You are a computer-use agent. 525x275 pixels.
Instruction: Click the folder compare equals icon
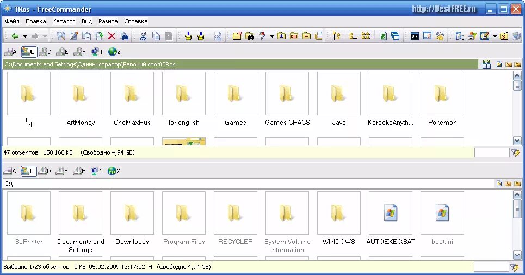(306, 36)
